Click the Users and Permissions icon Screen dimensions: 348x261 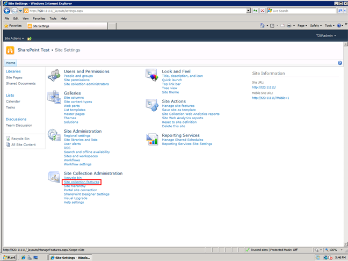point(54,76)
